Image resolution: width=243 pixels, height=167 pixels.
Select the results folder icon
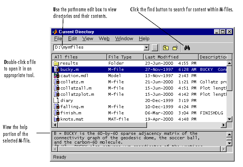(x=56, y=63)
